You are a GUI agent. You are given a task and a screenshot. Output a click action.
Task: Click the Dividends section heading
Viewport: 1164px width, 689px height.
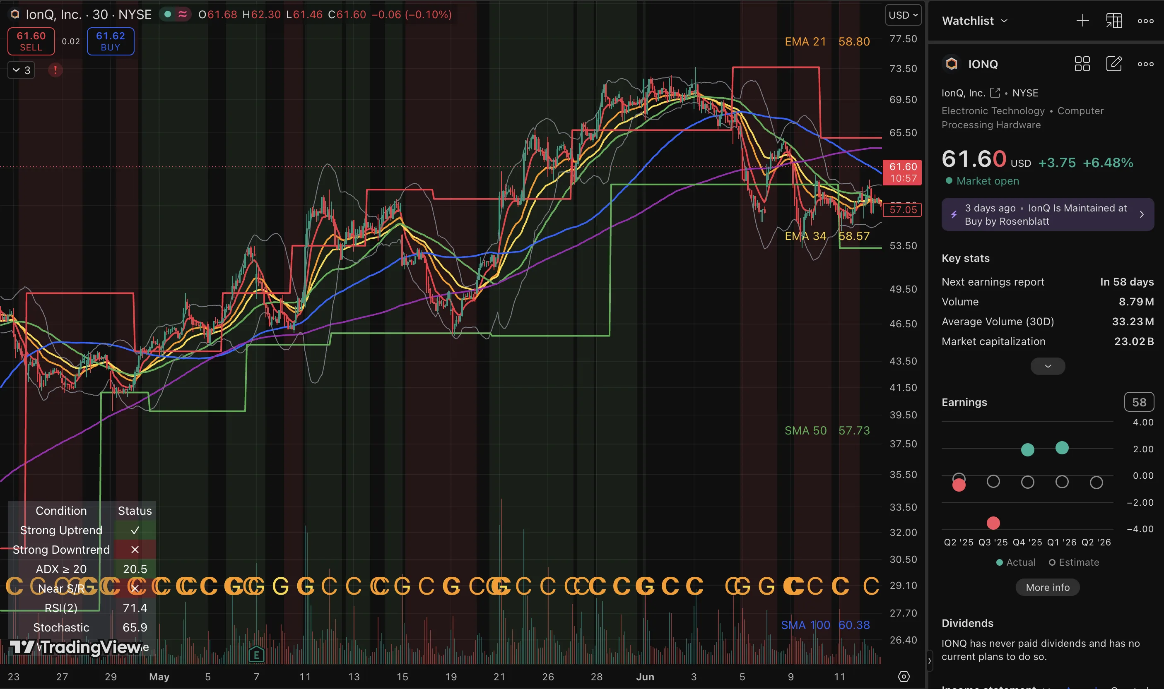click(967, 623)
